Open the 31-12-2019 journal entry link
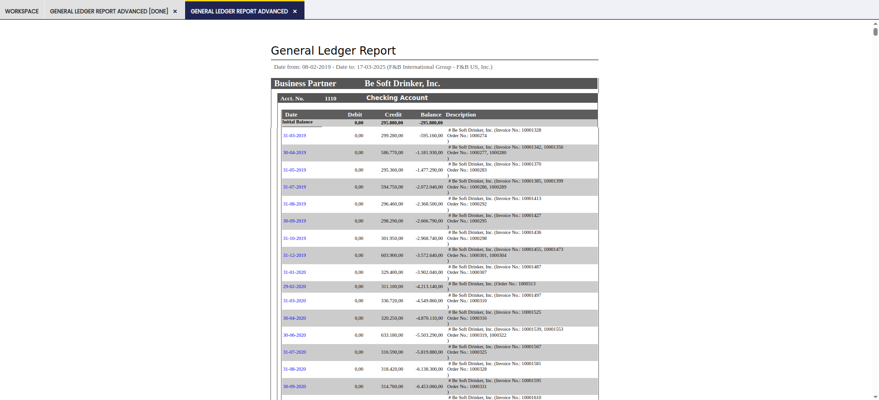879x400 pixels. (294, 256)
